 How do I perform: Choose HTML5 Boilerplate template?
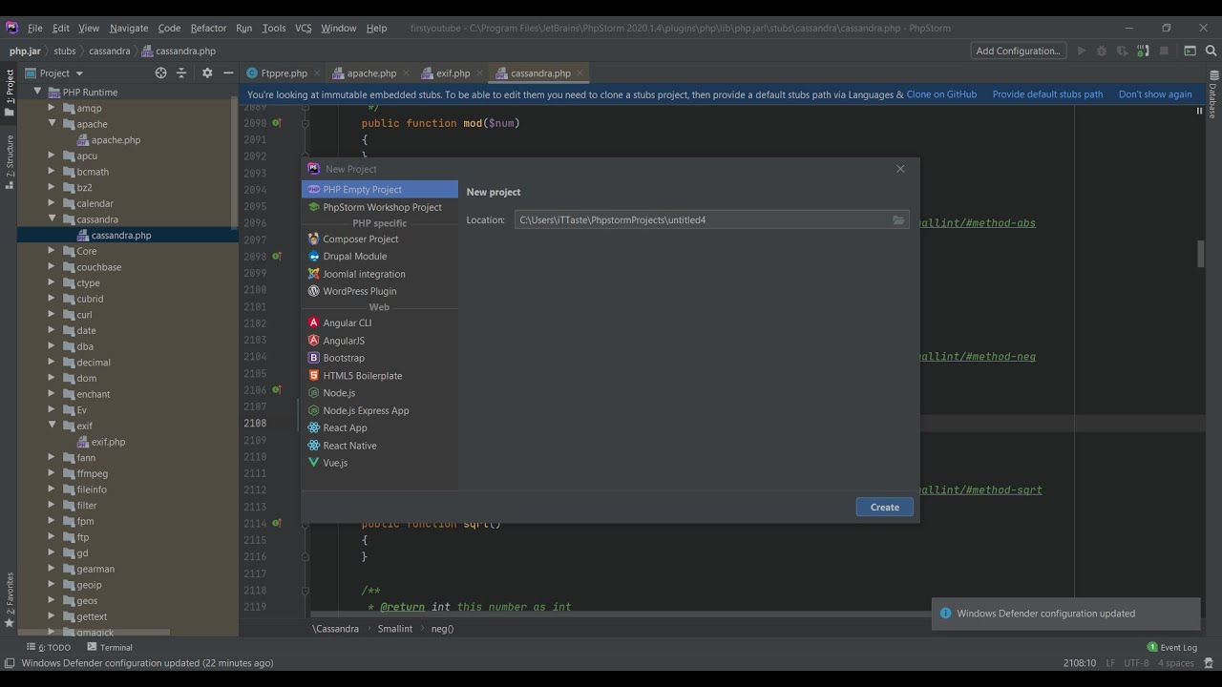tap(380, 375)
